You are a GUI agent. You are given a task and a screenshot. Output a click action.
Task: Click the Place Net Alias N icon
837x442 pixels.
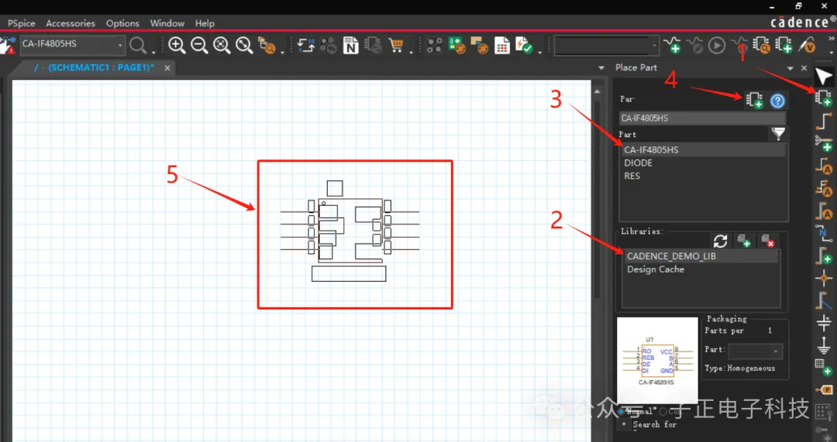824,233
